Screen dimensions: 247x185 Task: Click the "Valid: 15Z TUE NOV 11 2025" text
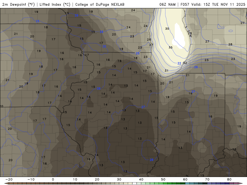click(218, 5)
